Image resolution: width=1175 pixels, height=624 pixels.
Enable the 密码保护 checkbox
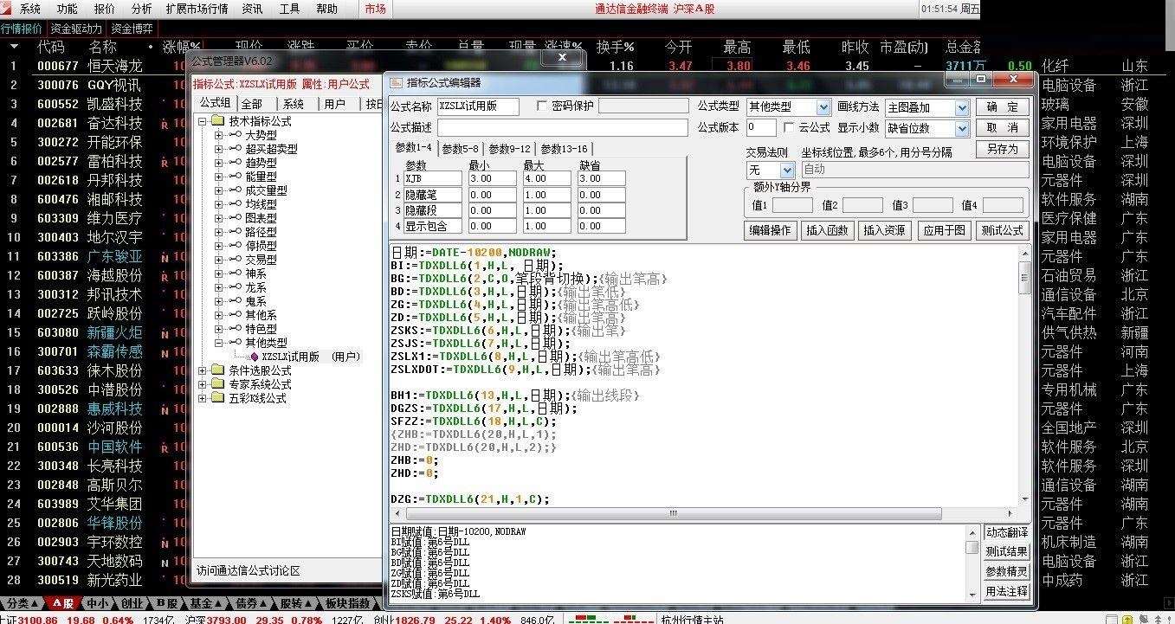pos(542,106)
